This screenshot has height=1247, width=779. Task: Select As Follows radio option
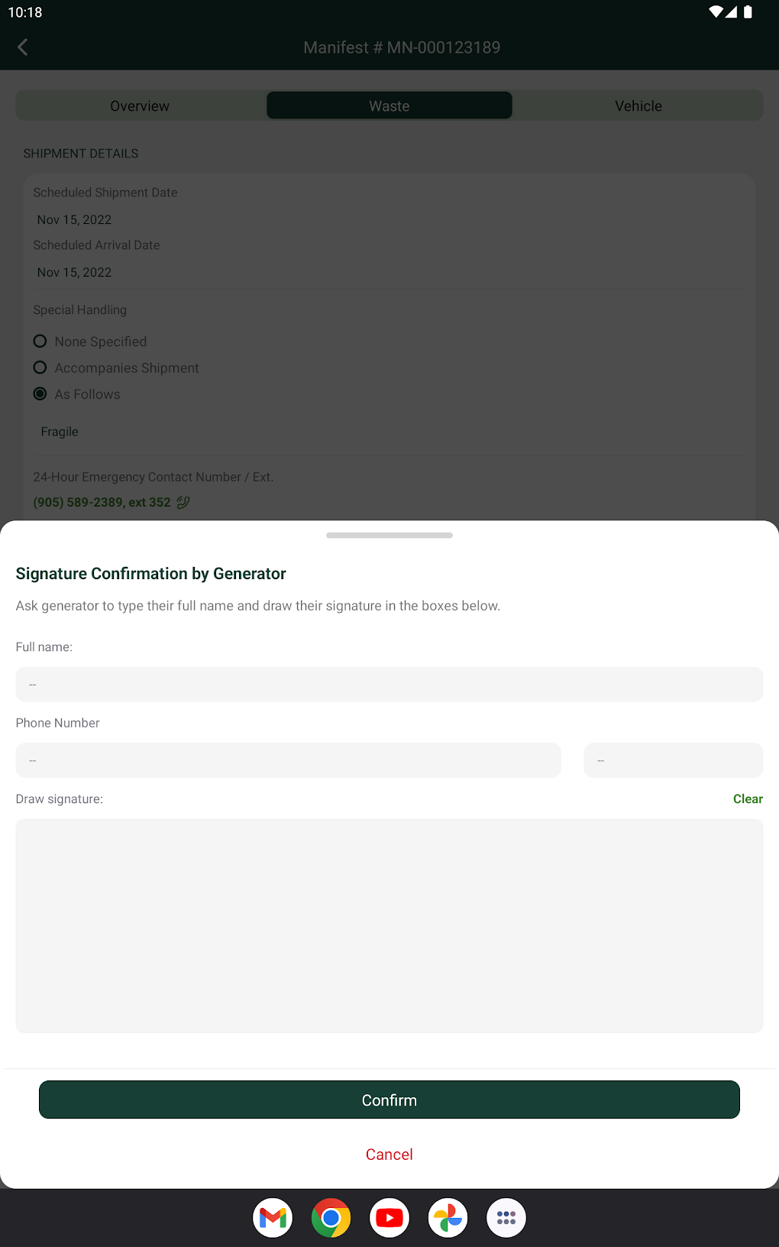click(40, 394)
